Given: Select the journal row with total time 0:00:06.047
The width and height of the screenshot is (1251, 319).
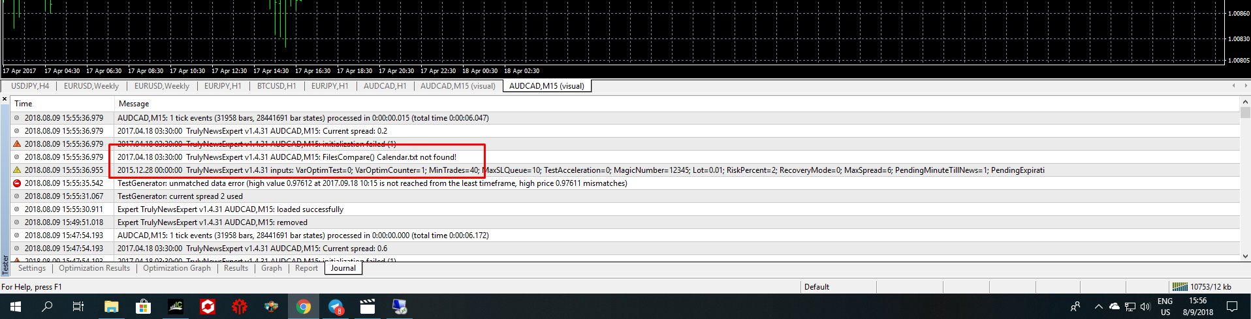Looking at the screenshot, I should point(625,118).
